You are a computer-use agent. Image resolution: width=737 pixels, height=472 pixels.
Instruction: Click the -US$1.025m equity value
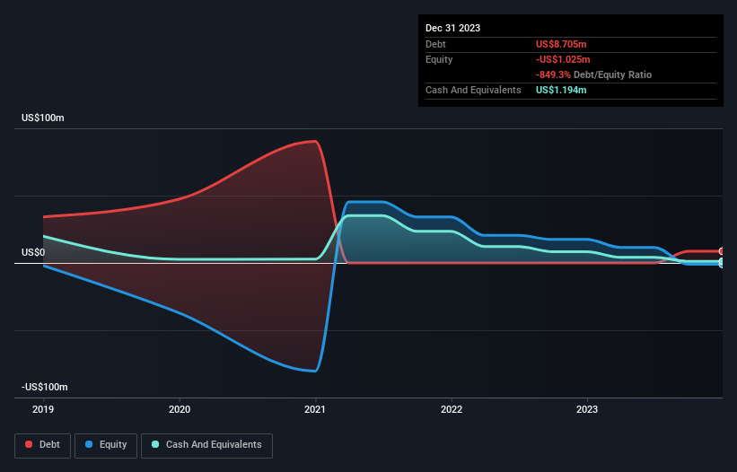click(563, 59)
